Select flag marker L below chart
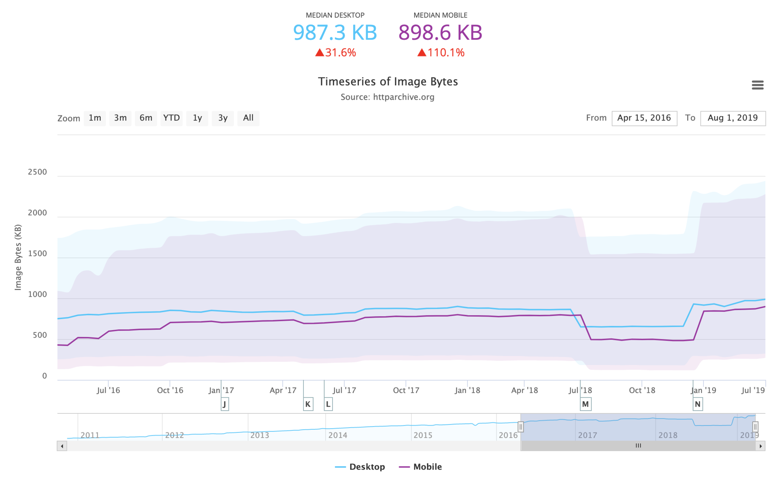This screenshot has height=477, width=782. tap(328, 404)
